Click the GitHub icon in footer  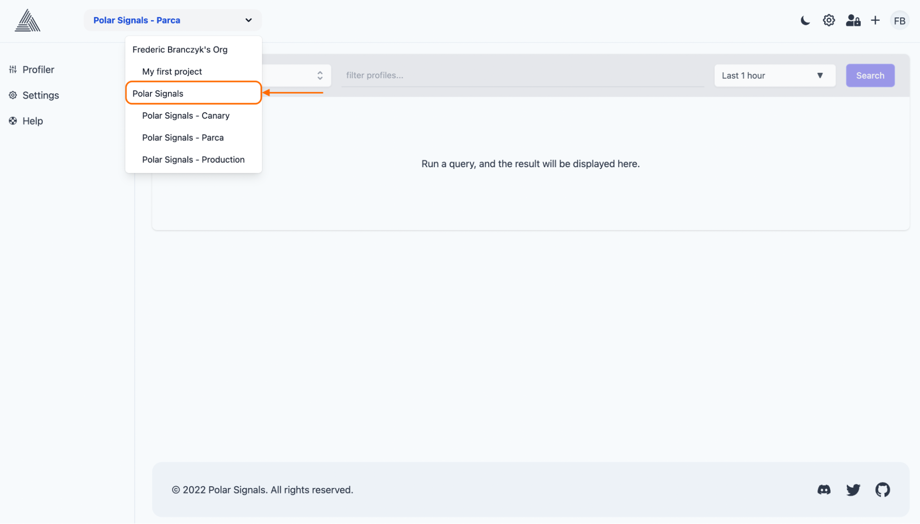click(x=883, y=488)
